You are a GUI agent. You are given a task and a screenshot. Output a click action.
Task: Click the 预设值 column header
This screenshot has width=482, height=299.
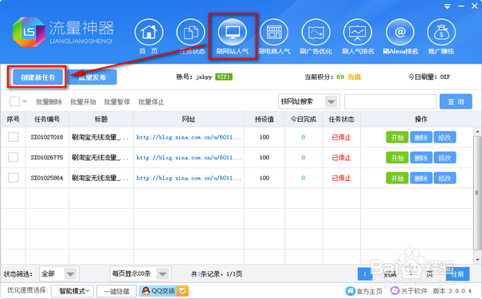click(264, 120)
